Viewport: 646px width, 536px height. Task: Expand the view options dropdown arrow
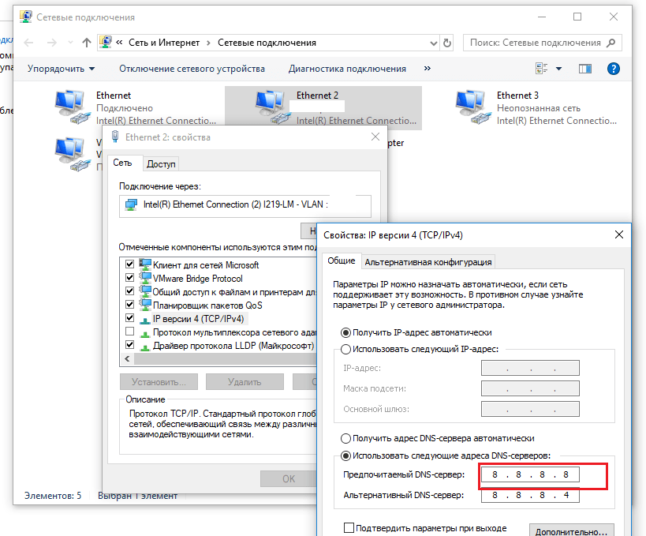coord(559,69)
